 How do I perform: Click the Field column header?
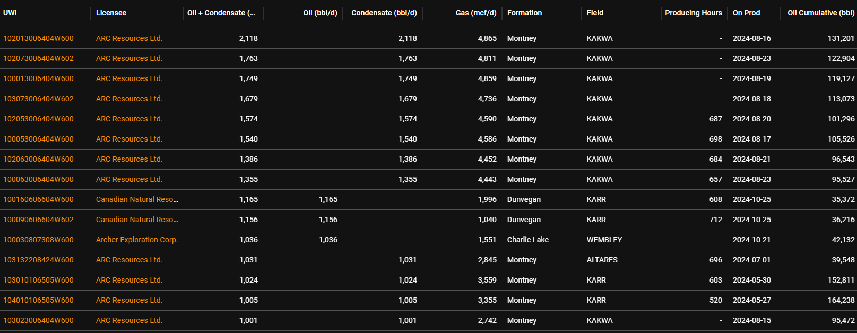(x=595, y=13)
